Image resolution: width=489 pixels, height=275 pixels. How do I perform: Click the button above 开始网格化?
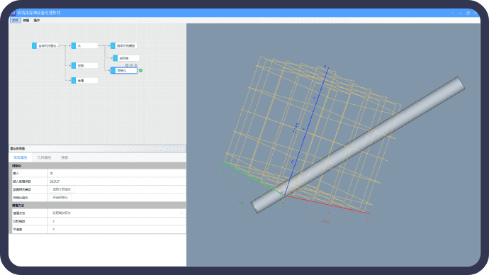62,189
